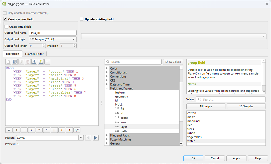
Task: Go to next feature preview arrow
Action: point(96,138)
